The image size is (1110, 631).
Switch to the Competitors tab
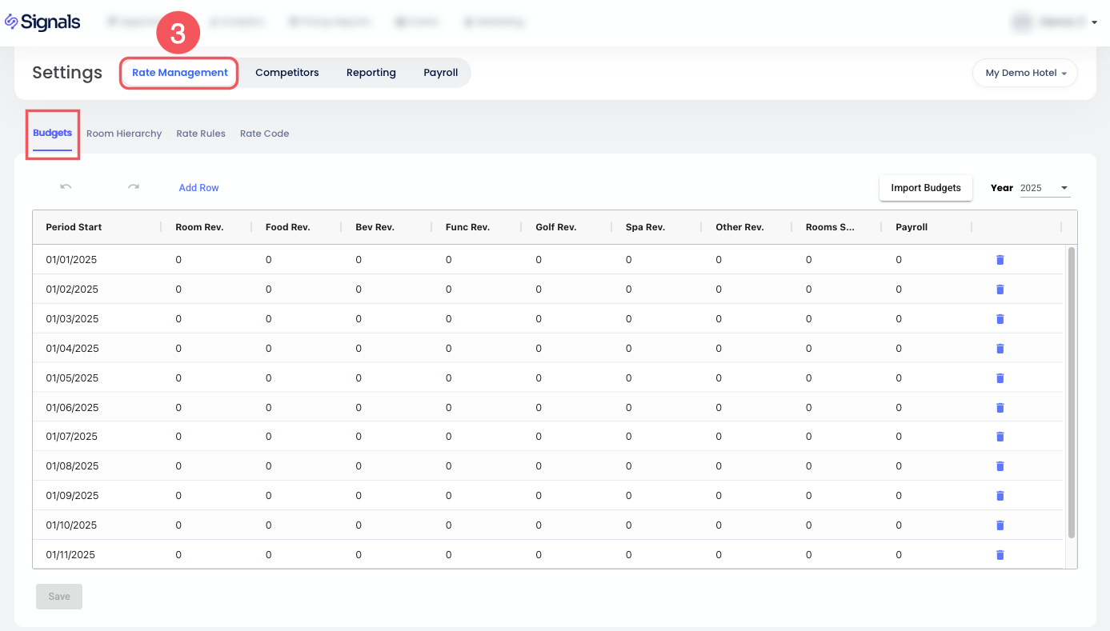[287, 73]
